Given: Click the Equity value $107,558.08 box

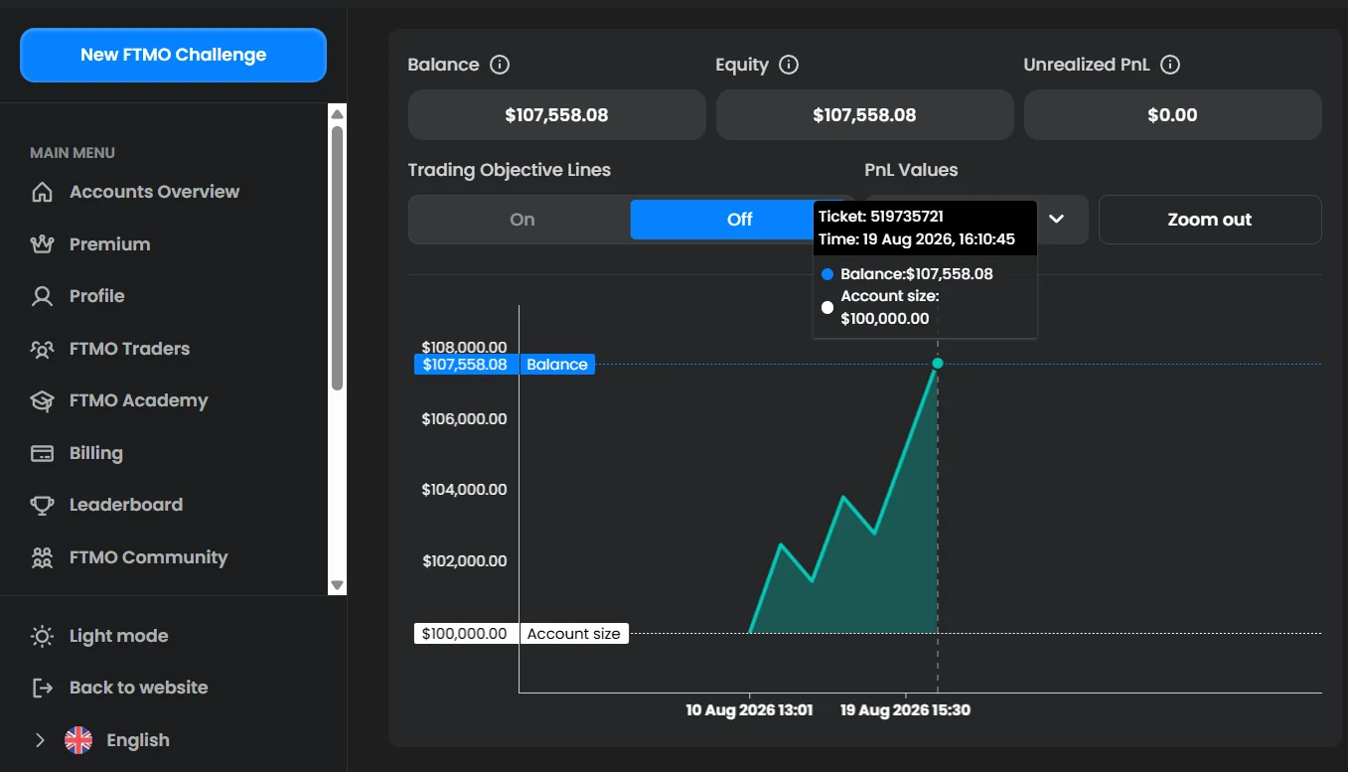Looking at the screenshot, I should (x=864, y=115).
